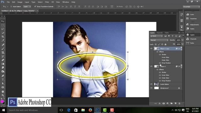Select the Eyedropper tool

pyautogui.click(x=3, y=40)
